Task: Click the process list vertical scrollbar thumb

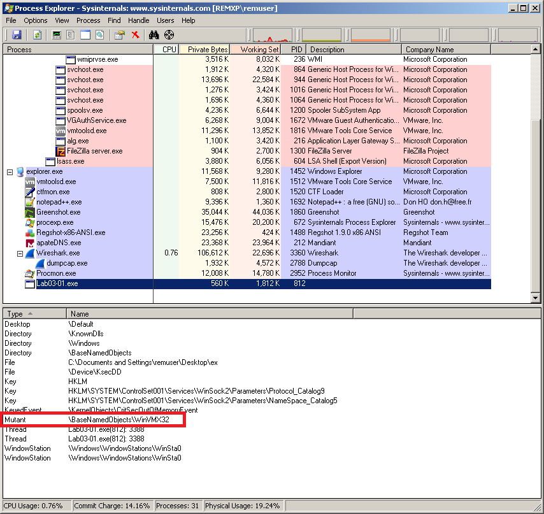Action: (536, 205)
